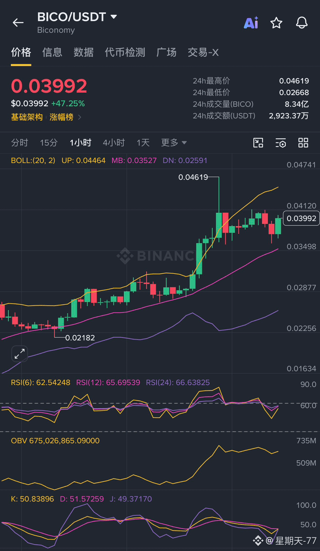The width and height of the screenshot is (320, 551).
Task: Tap the 24h成交额 value 2,923.37万
Action: click(289, 116)
